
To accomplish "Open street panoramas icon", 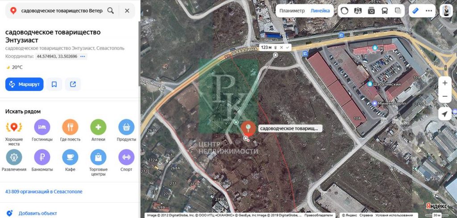I will click(x=357, y=11).
